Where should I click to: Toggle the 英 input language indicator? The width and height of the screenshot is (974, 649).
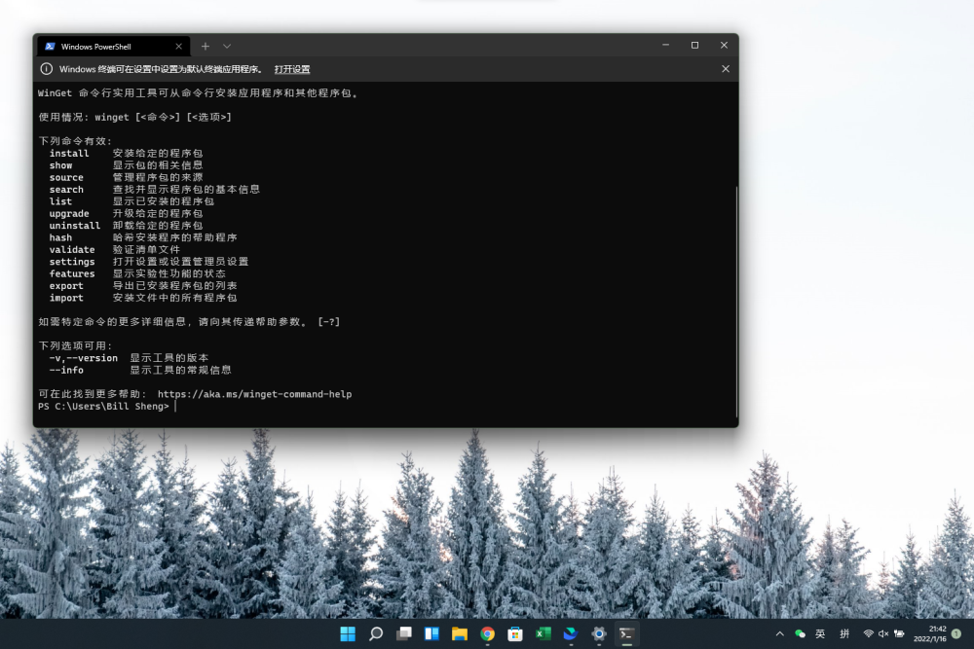tap(820, 634)
